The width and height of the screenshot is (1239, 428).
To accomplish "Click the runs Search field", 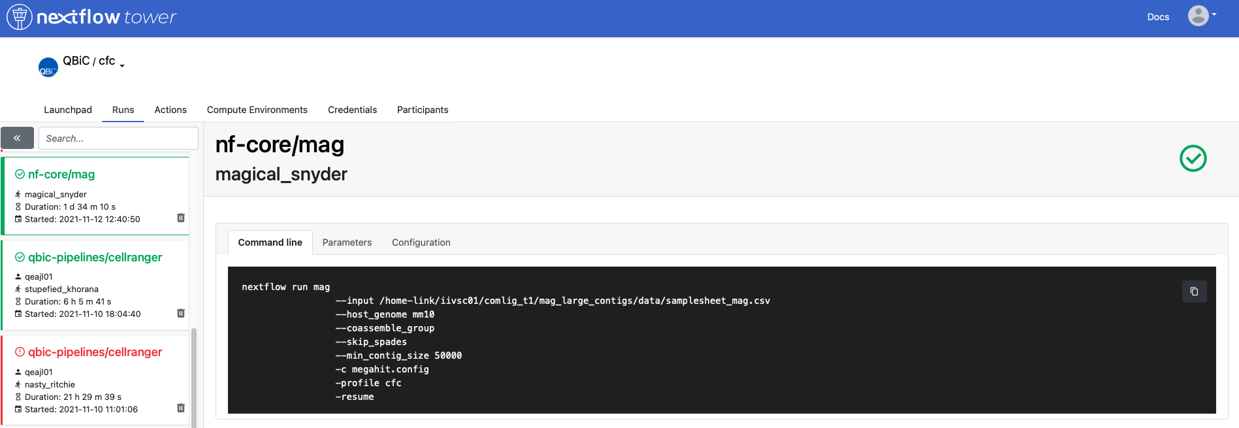I will pyautogui.click(x=118, y=139).
